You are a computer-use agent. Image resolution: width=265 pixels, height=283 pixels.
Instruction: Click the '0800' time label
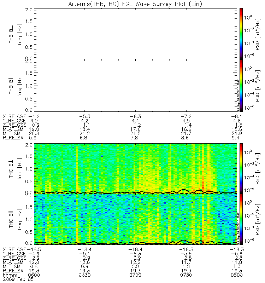pyautogui.click(x=237, y=275)
